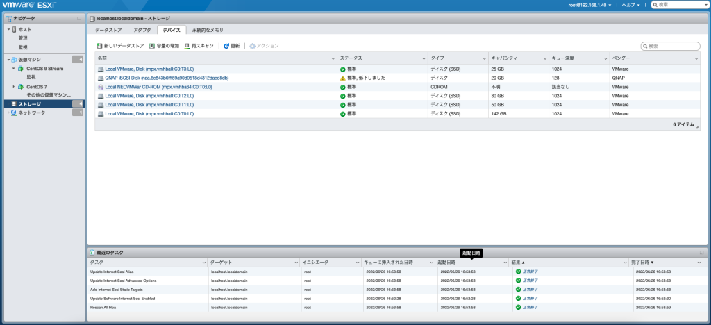The height and width of the screenshot is (325, 711).
Task: Switch to the データストア tab
Action: coord(108,31)
